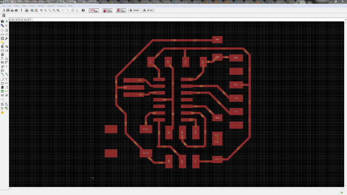The width and height of the screenshot is (347, 195).
Task: Click the Save icon
Action: pos(8,10)
